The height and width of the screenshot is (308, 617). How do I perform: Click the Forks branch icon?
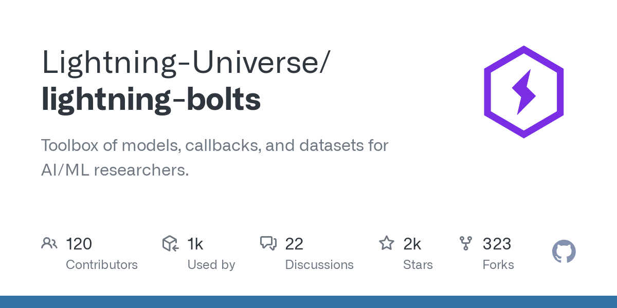(466, 243)
